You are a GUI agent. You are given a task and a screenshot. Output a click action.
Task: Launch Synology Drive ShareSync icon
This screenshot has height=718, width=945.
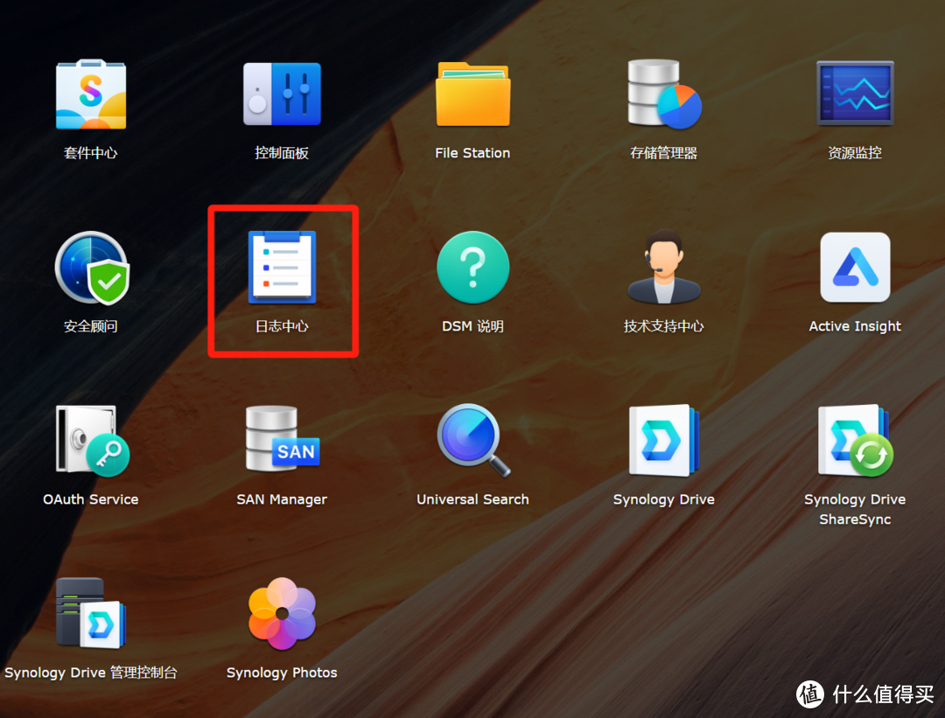tap(855, 440)
